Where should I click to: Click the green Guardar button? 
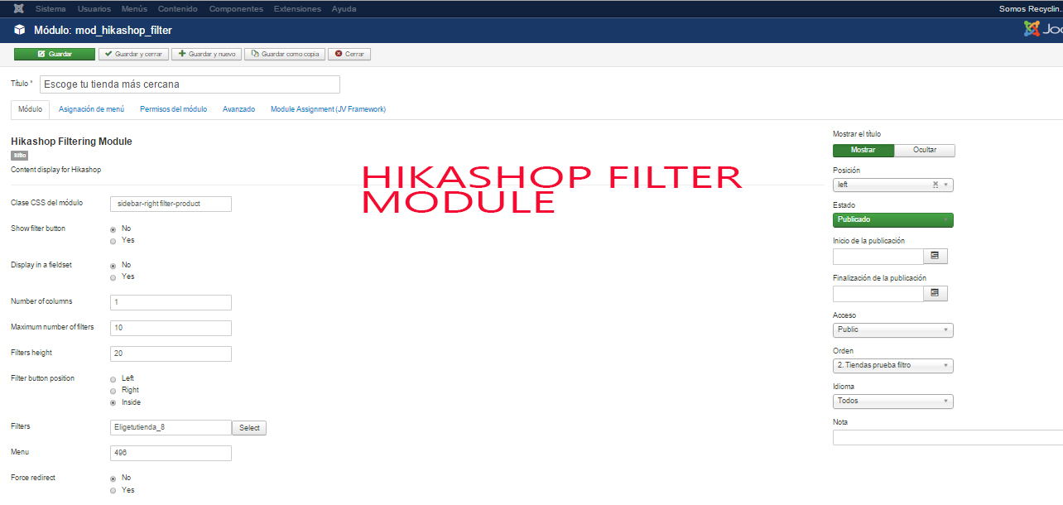(x=55, y=54)
